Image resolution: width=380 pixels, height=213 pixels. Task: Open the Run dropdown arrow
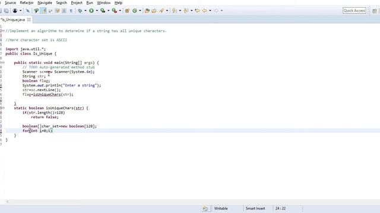97,11
